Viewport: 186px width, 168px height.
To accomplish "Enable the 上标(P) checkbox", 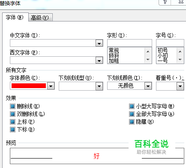I will click(x=12, y=122).
